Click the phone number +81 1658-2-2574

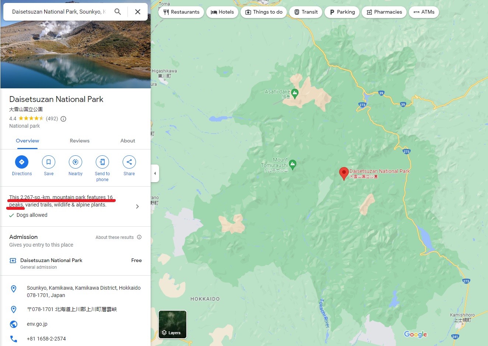46,339
